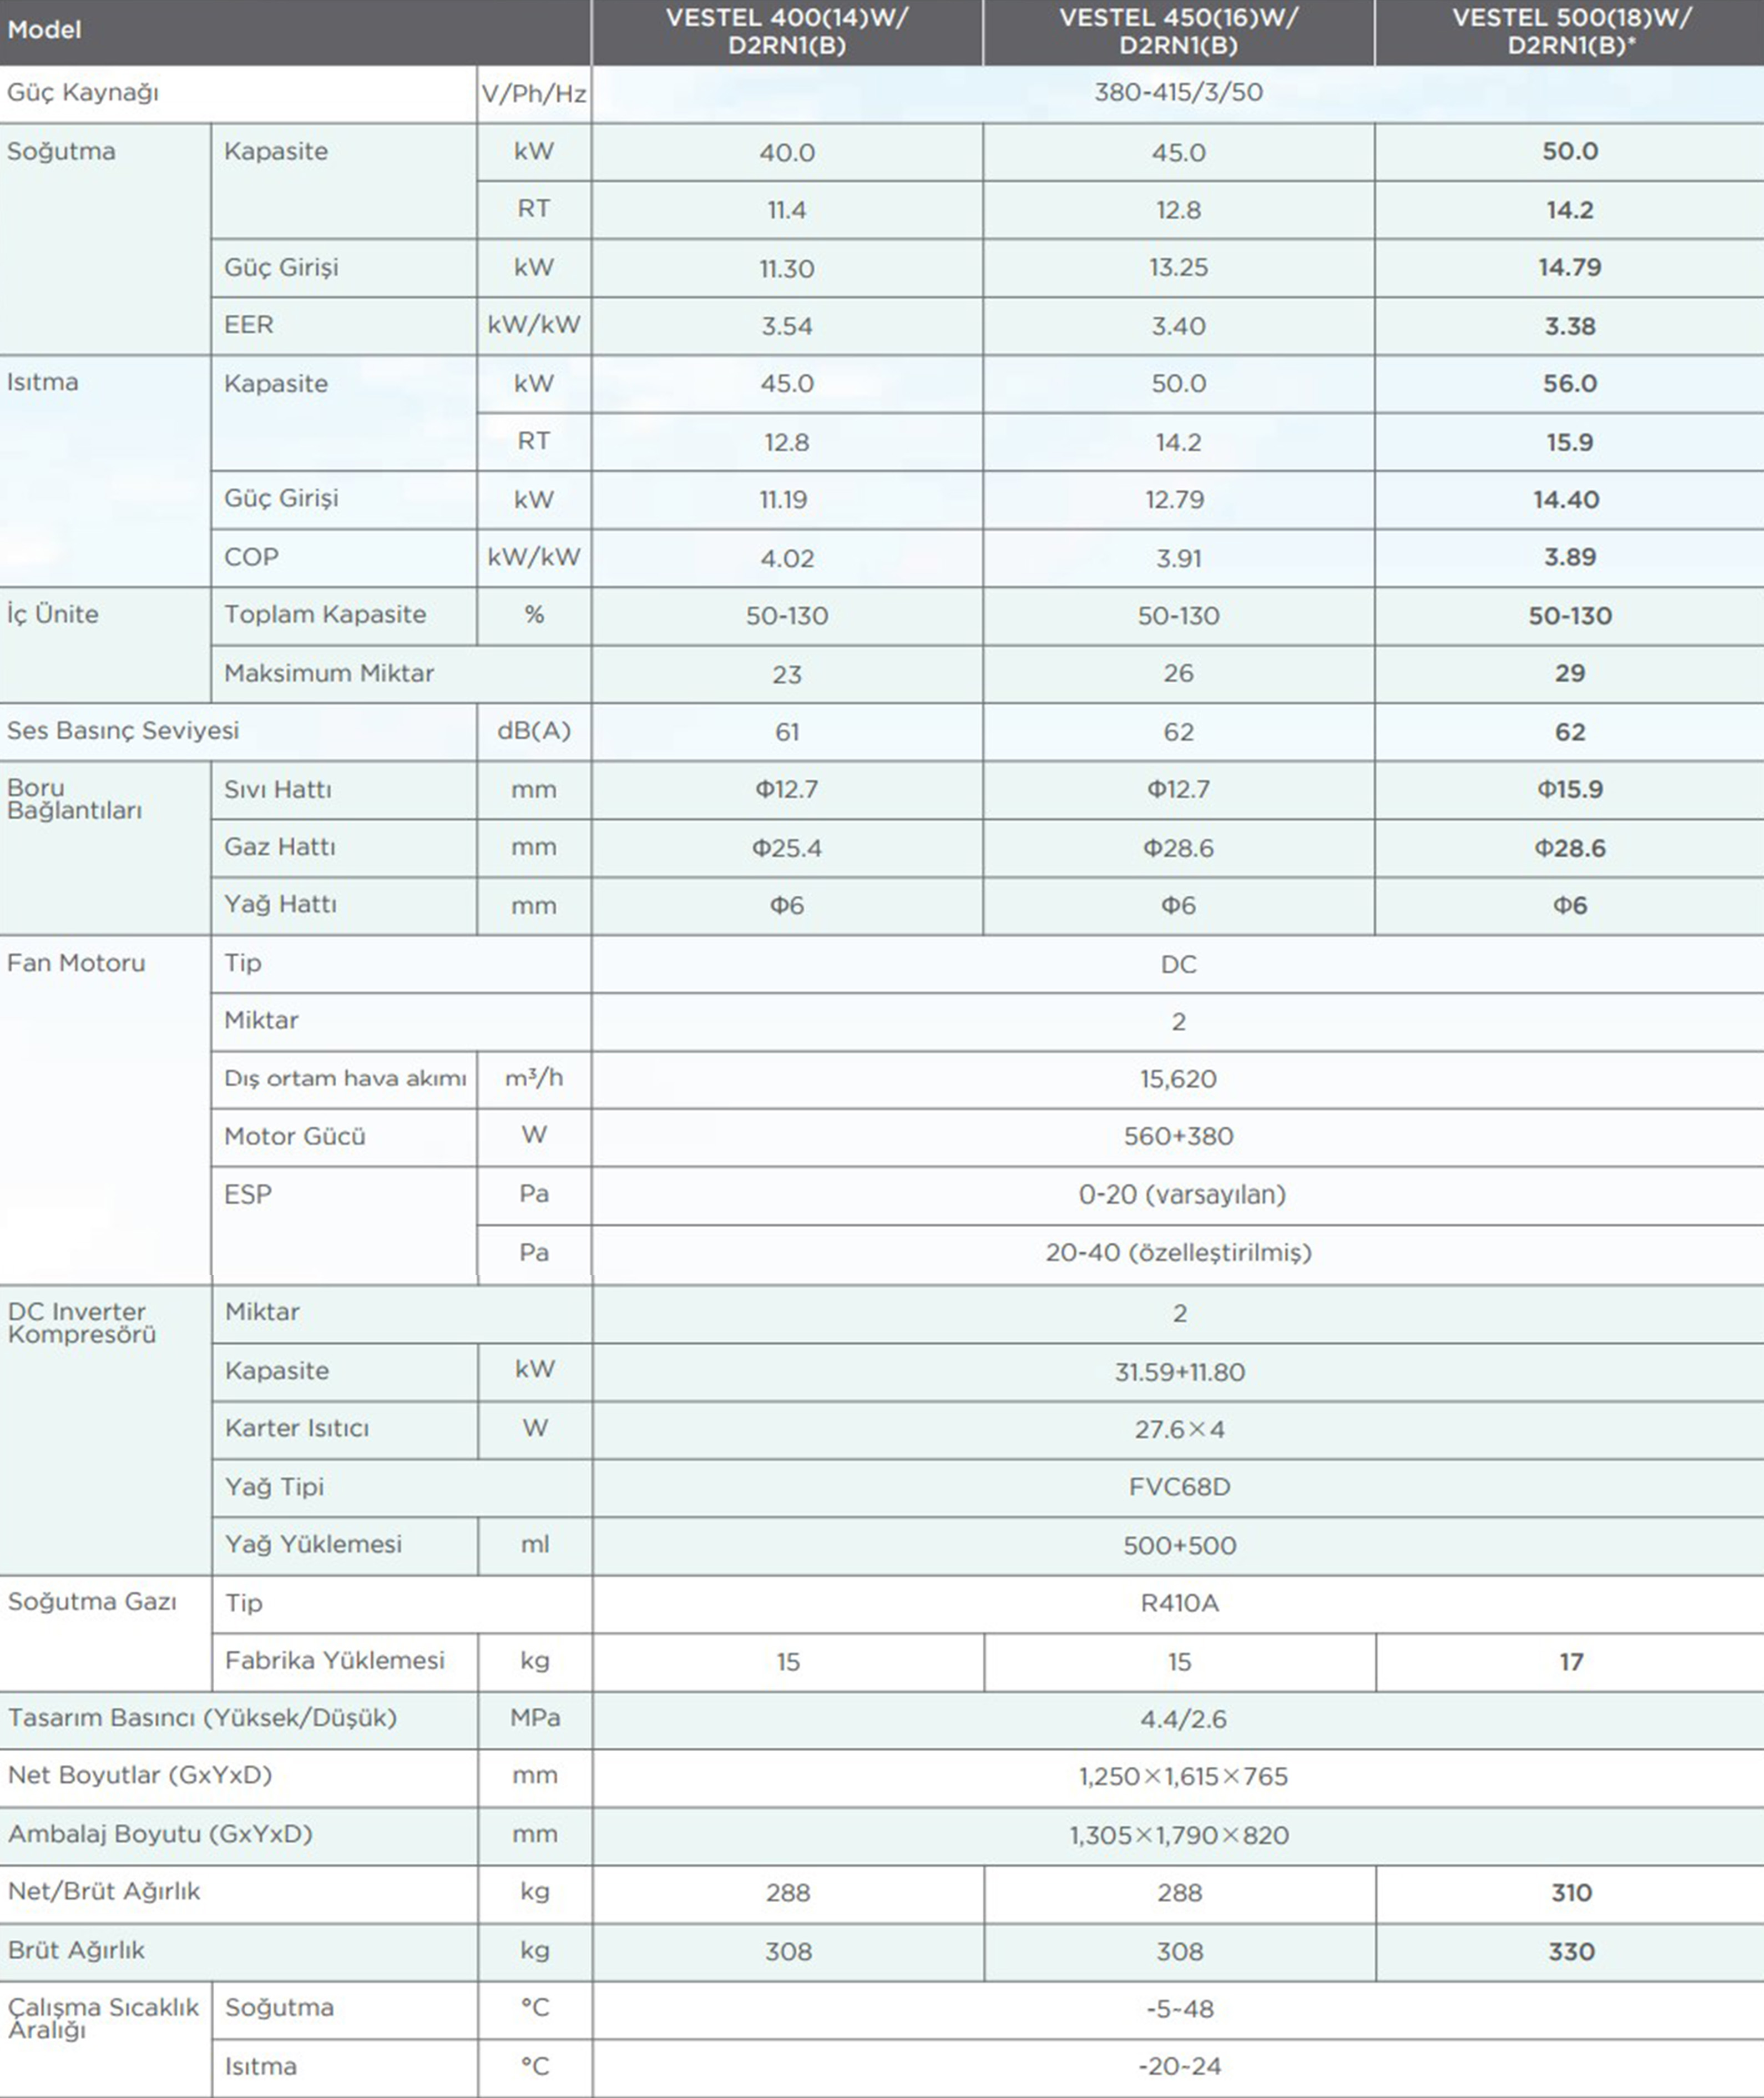This screenshot has height=2098, width=1764.
Task: Select the '3.54' EER value
Action: [787, 326]
